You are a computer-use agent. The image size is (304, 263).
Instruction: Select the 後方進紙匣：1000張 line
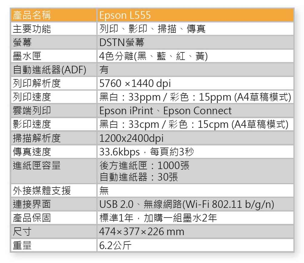click(x=145, y=165)
